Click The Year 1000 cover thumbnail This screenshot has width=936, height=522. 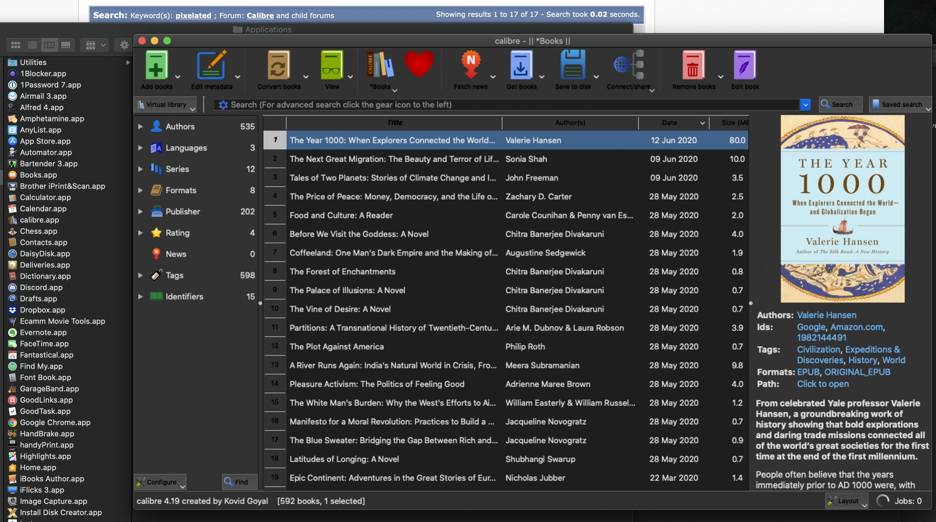[842, 209]
